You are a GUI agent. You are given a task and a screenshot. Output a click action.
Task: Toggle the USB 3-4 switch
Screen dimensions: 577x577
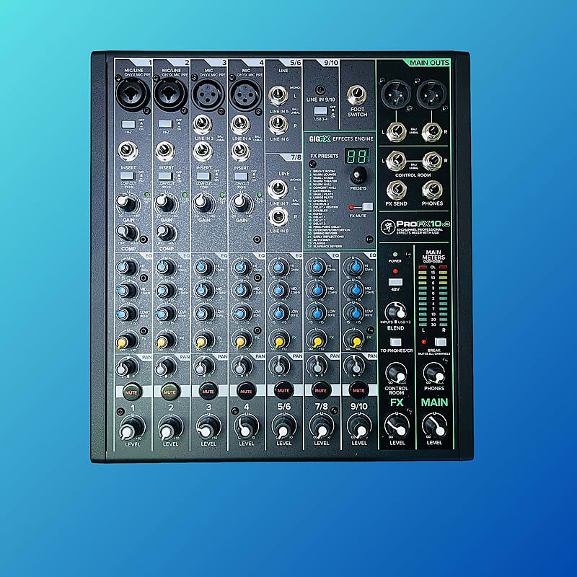[x=320, y=111]
